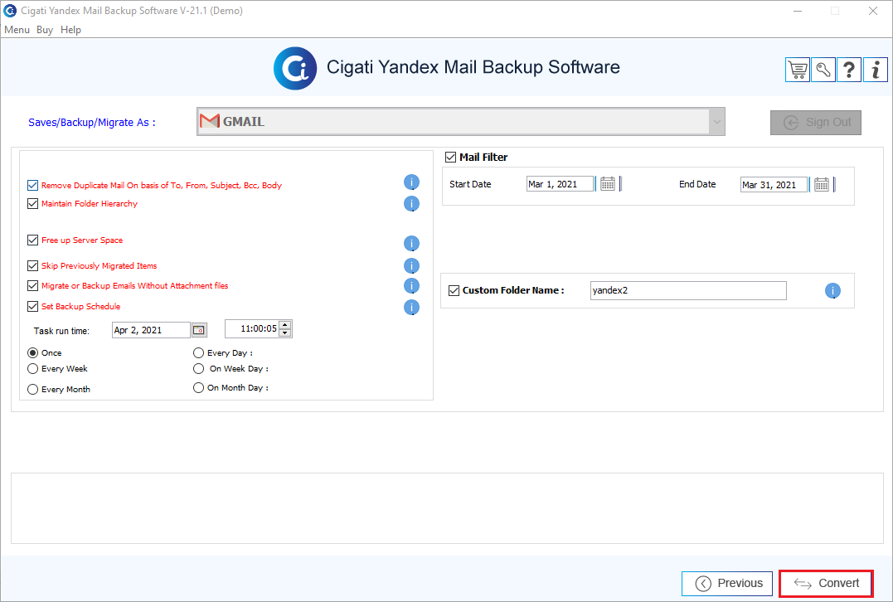Screen dimensions: 893x602
Task: Click the Start Date field Mar 1, 2021
Action: [560, 184]
